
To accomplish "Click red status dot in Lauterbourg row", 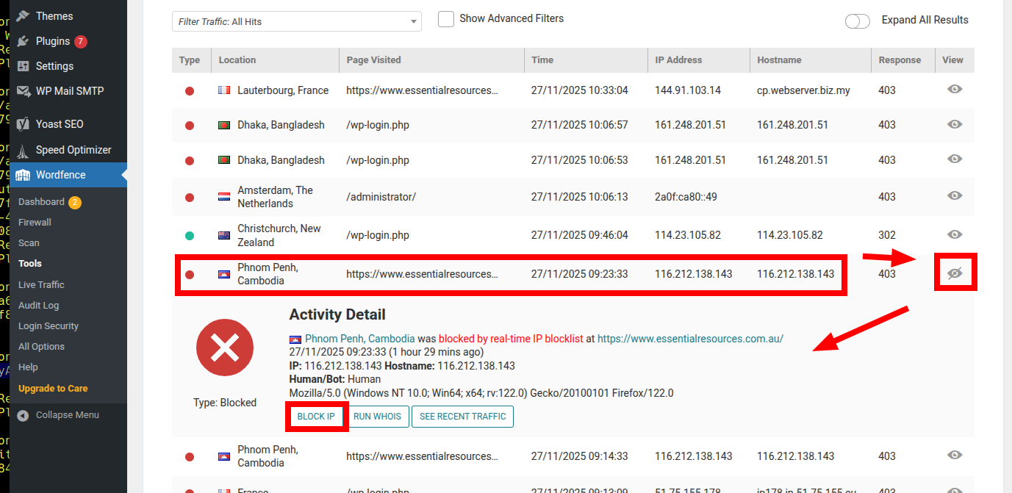I will coord(190,91).
